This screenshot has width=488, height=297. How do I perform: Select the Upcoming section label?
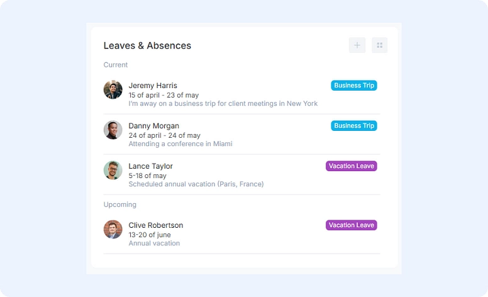(120, 205)
